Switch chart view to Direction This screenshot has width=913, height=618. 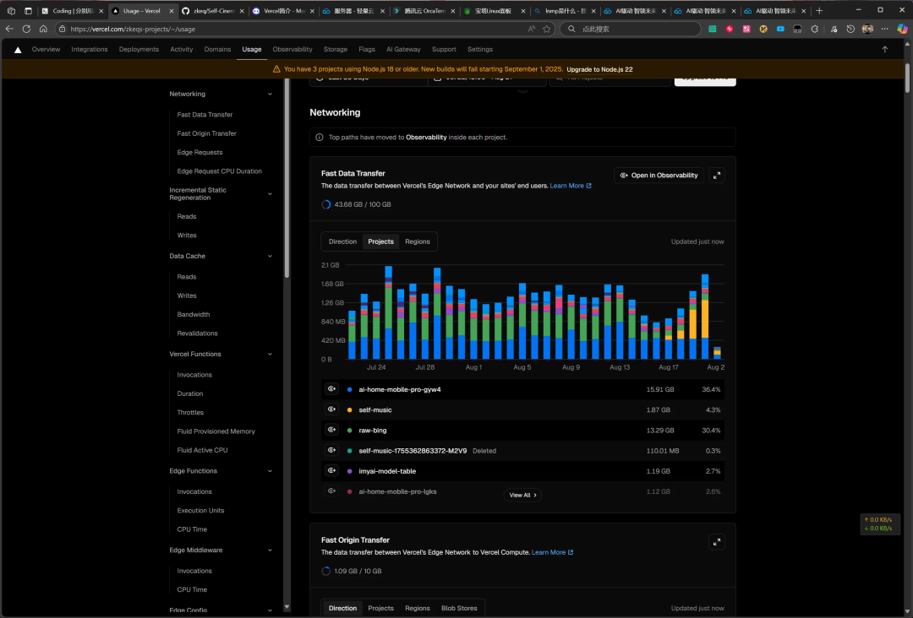pos(342,241)
